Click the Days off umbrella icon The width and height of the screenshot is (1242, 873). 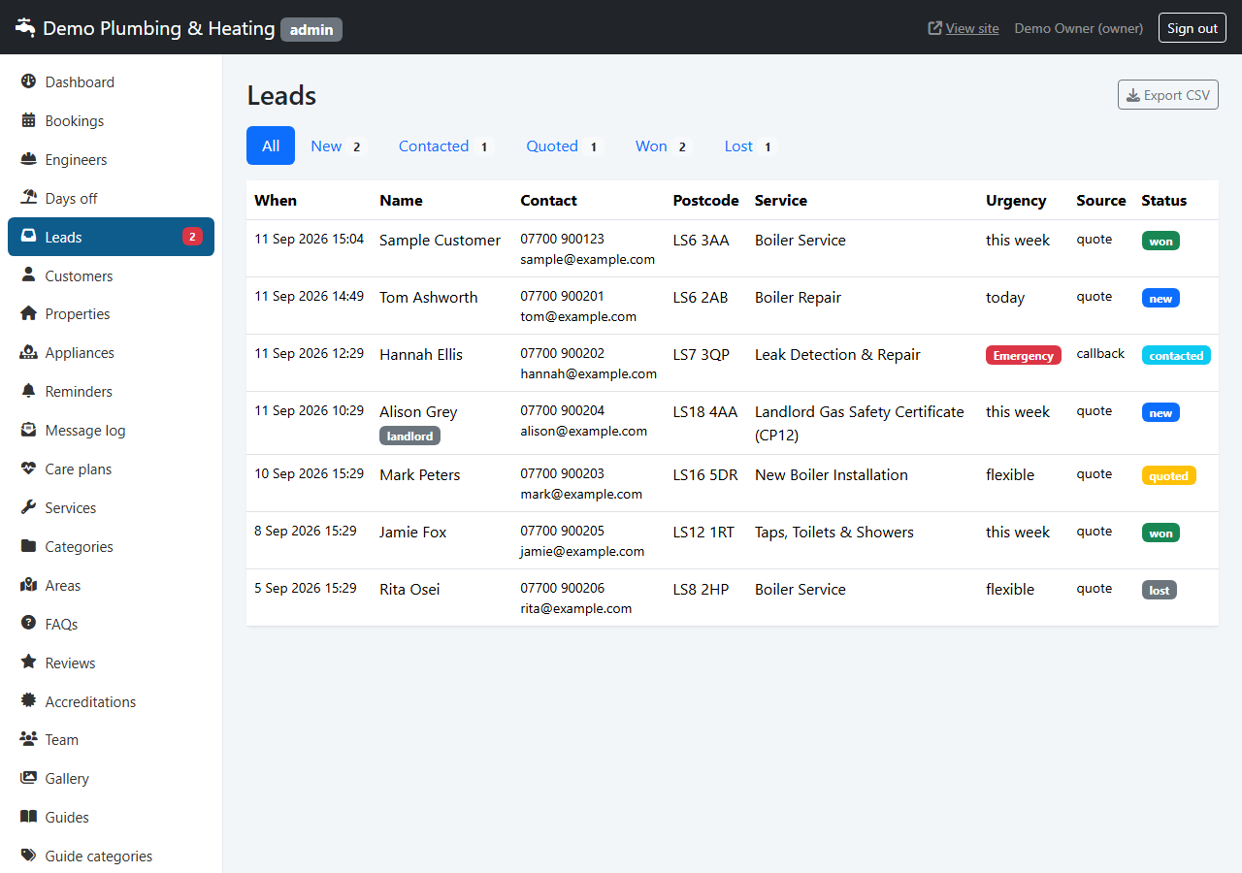pyautogui.click(x=28, y=198)
